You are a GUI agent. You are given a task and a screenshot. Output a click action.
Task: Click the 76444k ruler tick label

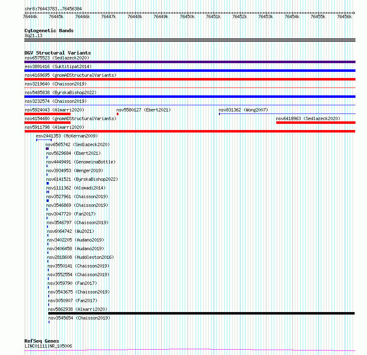(x=30, y=17)
